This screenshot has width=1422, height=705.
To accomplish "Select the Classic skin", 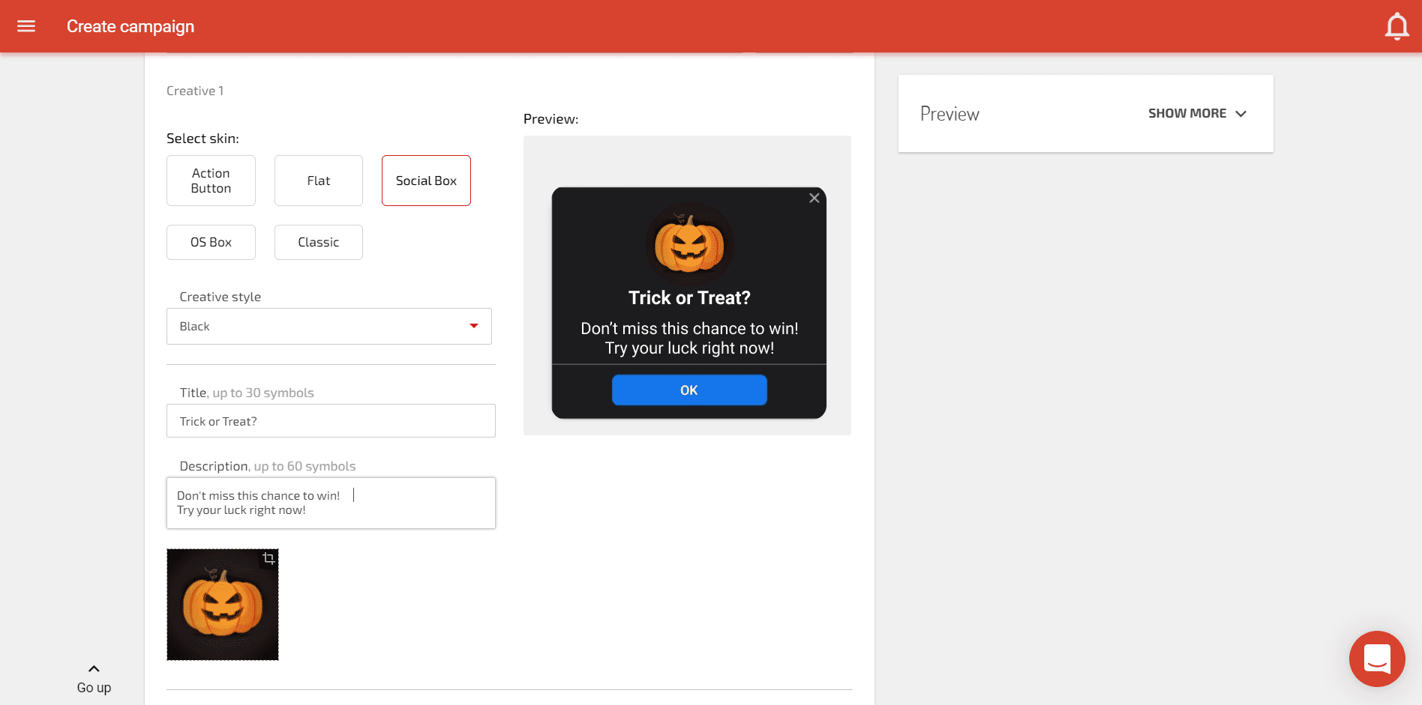I will (x=319, y=242).
